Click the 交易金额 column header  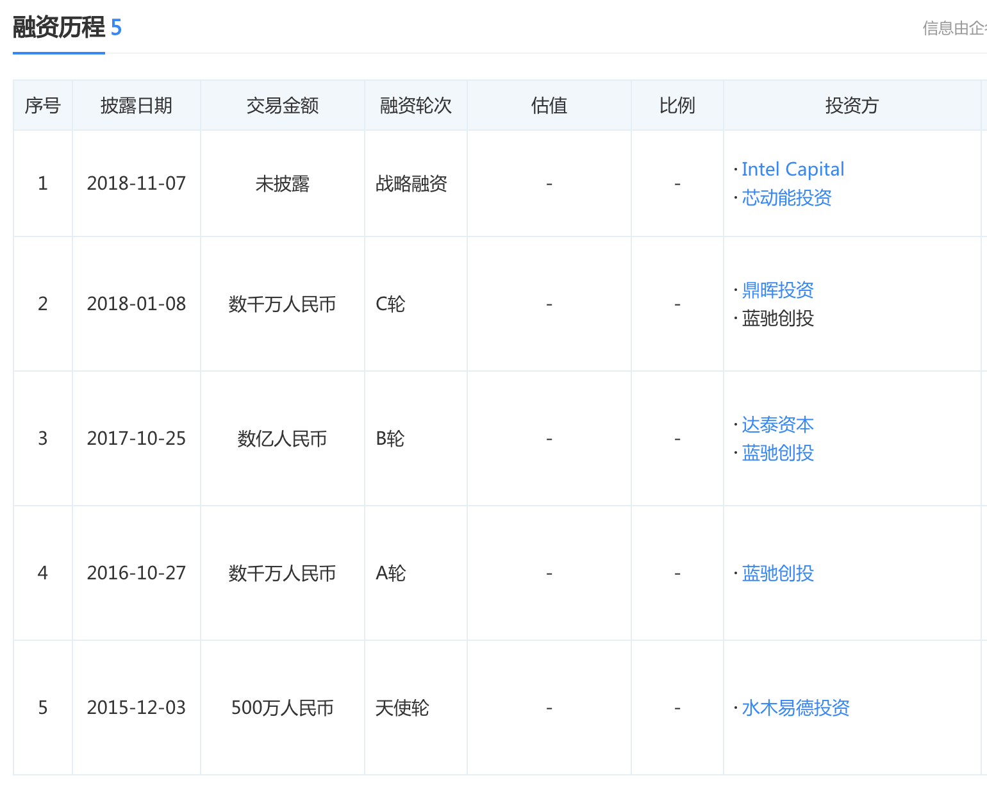(x=283, y=105)
